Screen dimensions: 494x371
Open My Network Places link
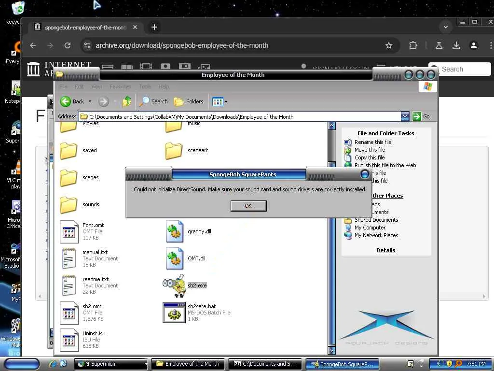click(376, 235)
